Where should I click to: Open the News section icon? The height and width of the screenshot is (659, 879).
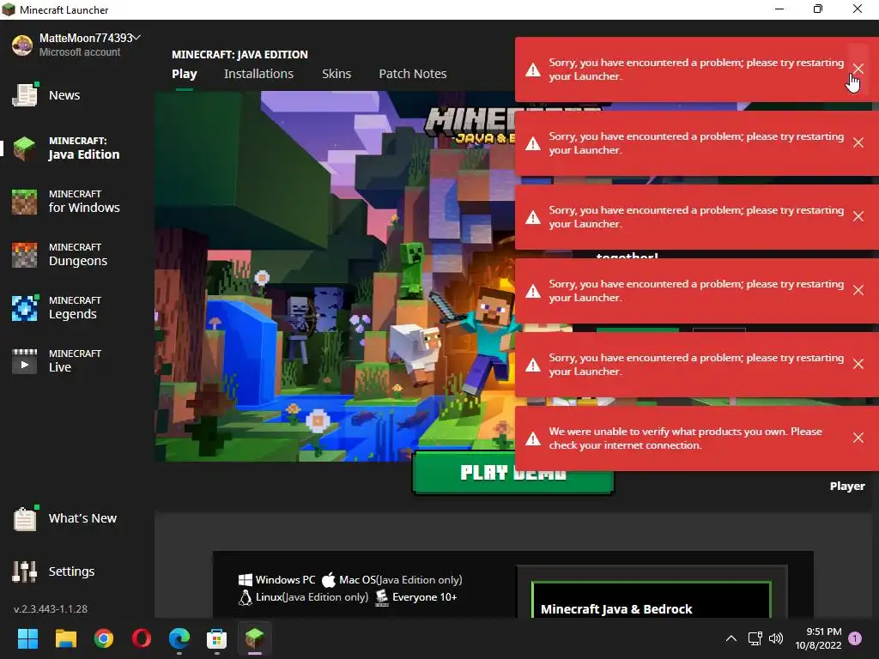(25, 94)
